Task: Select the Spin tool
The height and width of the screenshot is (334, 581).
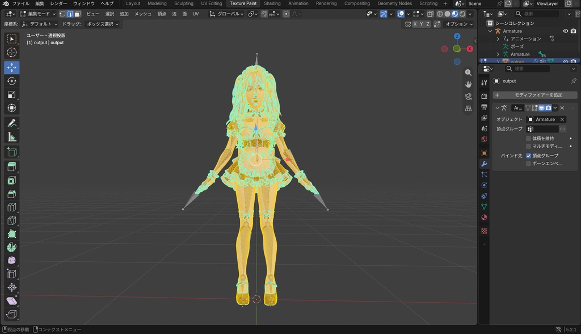Action: 12,247
